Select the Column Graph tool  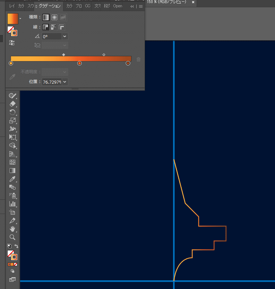click(x=12, y=204)
